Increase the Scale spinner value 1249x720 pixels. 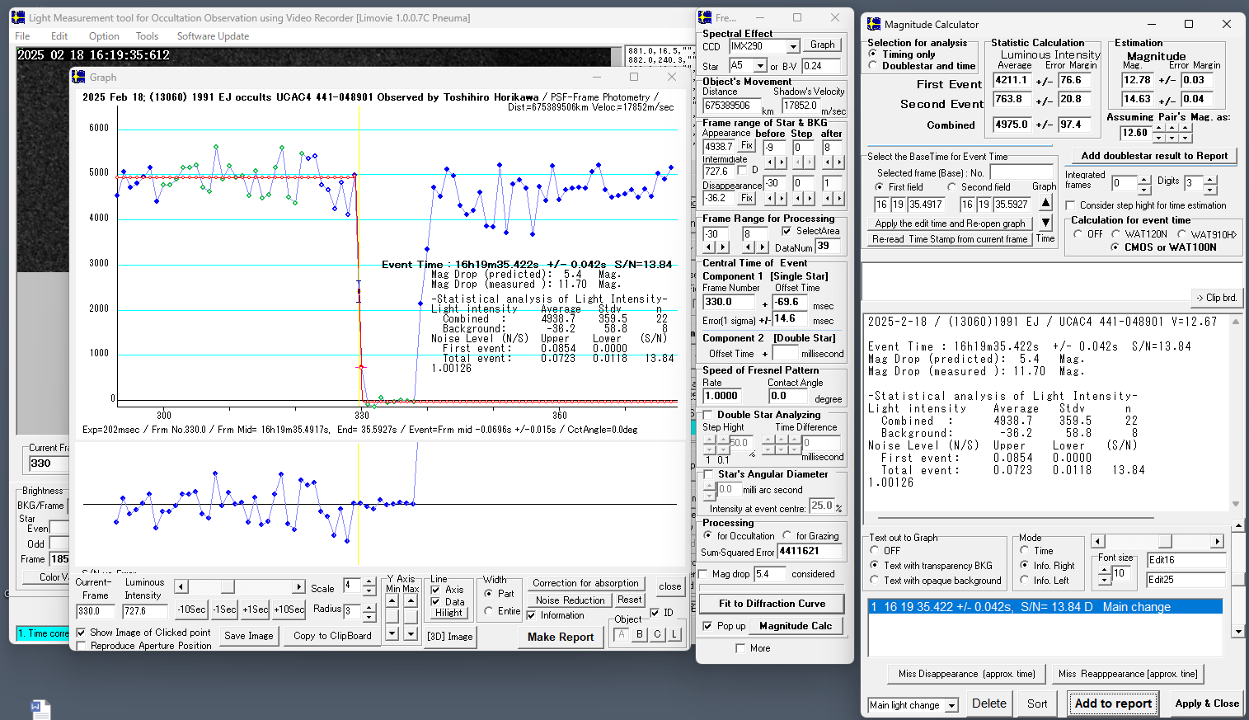[x=369, y=582]
